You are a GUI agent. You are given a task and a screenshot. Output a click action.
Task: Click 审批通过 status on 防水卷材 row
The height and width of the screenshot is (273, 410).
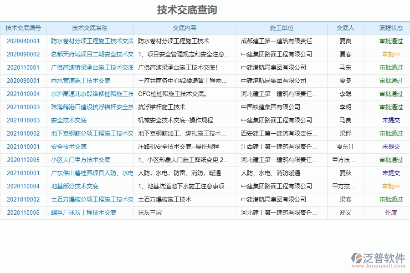[390, 40]
